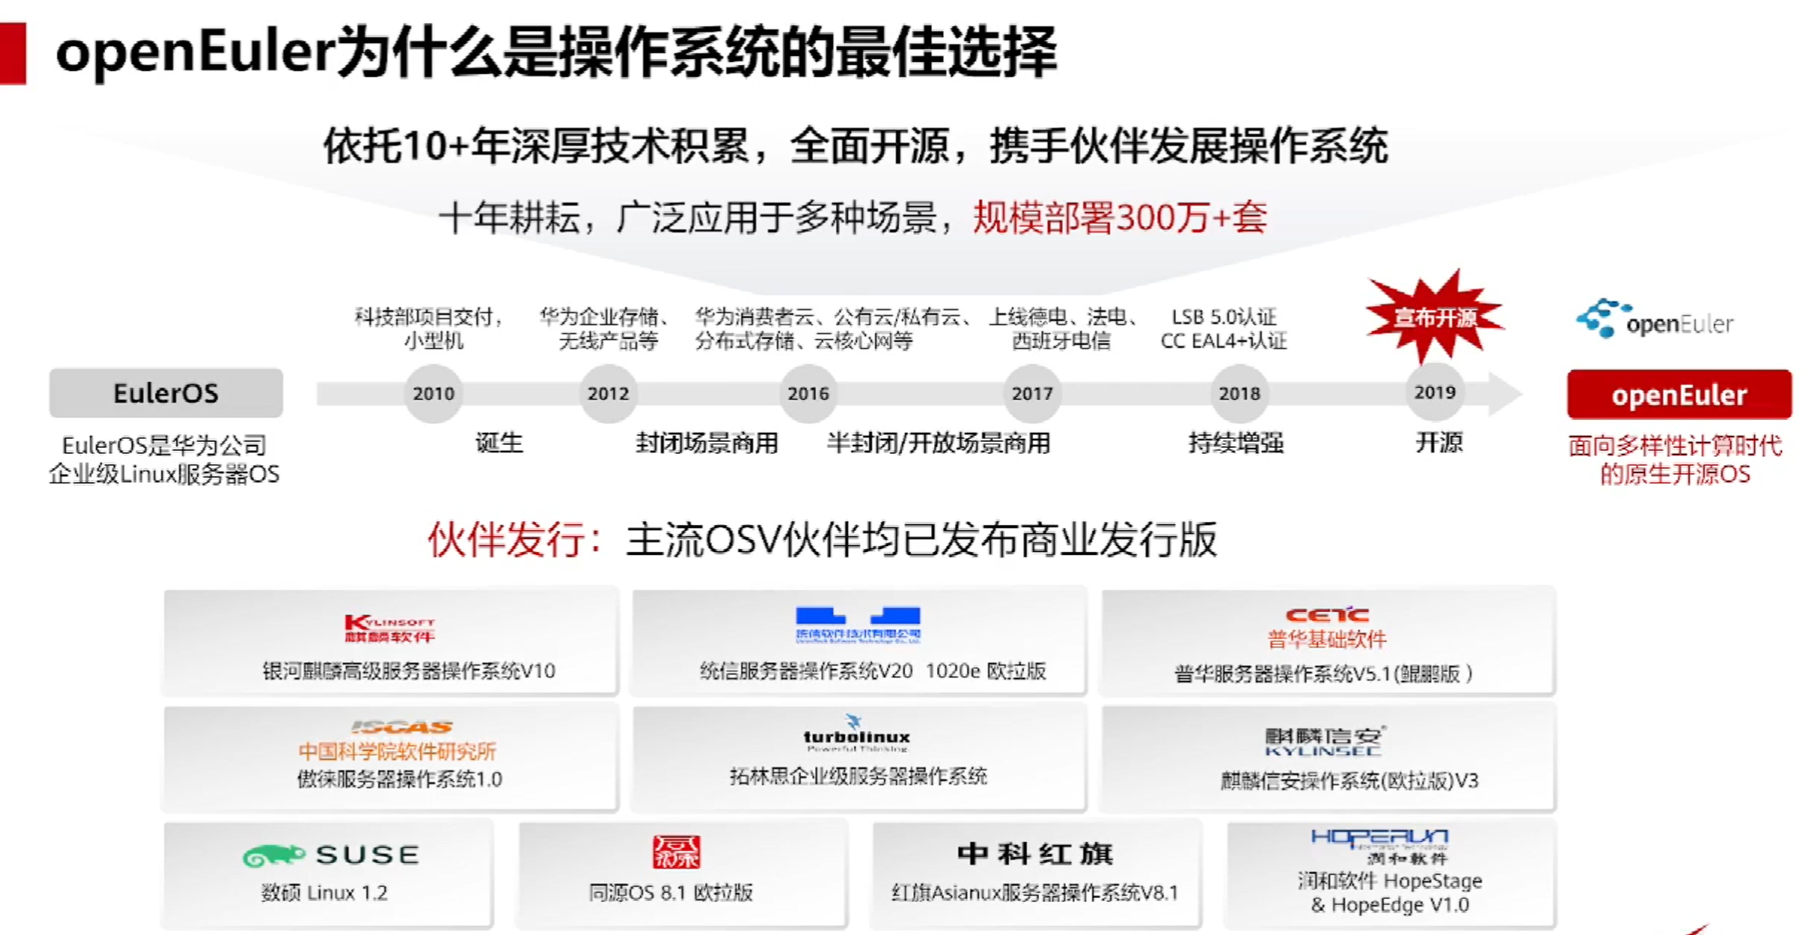Click the 统信软件 blue logo
Viewport: 1819px width, 935px height.
858,624
